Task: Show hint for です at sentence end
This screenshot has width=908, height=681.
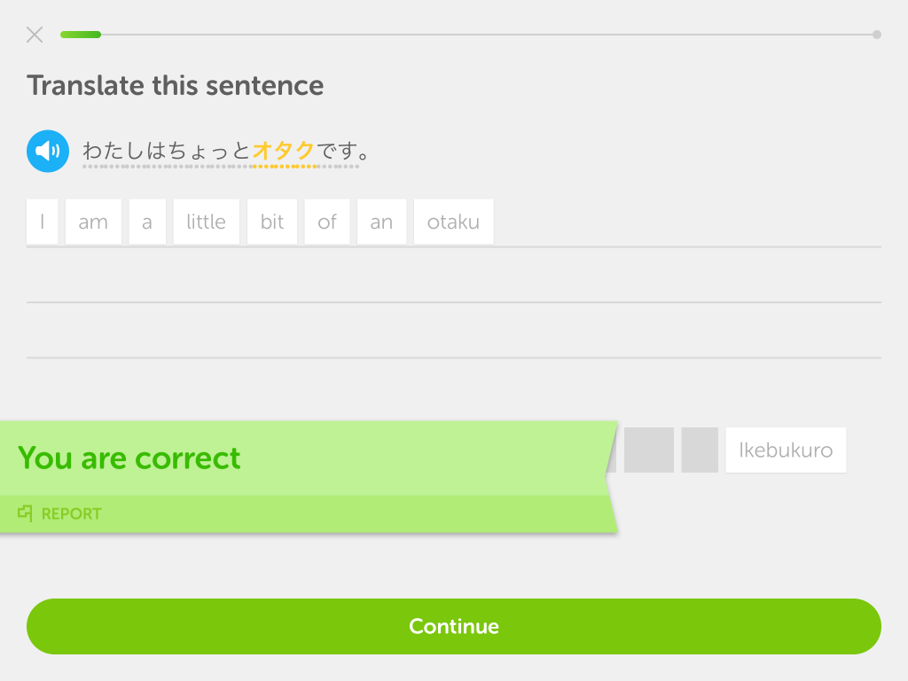Action: pyautogui.click(x=337, y=151)
